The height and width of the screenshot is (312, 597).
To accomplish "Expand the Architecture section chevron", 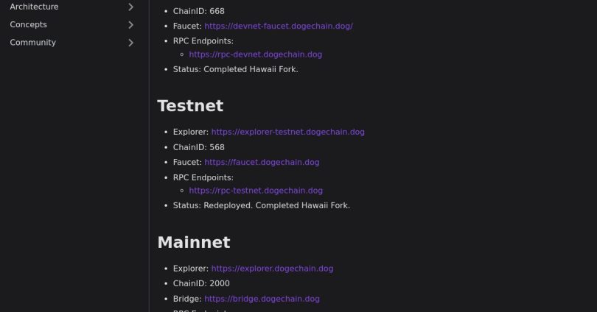I will pyautogui.click(x=130, y=7).
